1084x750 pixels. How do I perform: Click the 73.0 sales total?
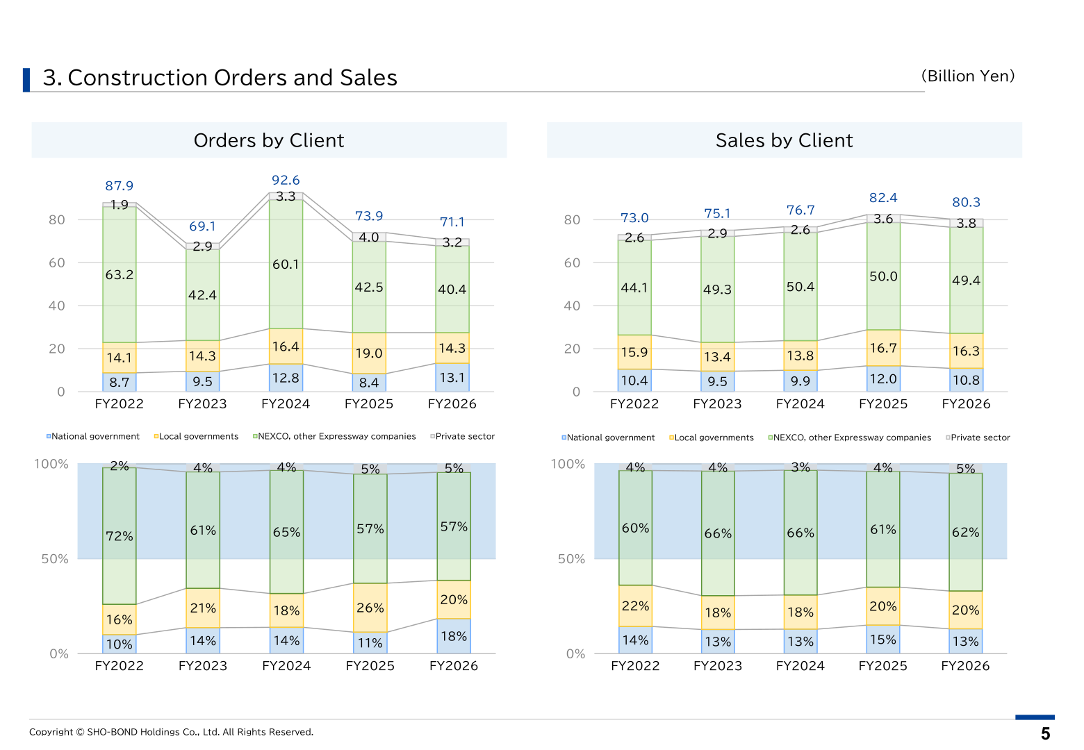(x=634, y=218)
